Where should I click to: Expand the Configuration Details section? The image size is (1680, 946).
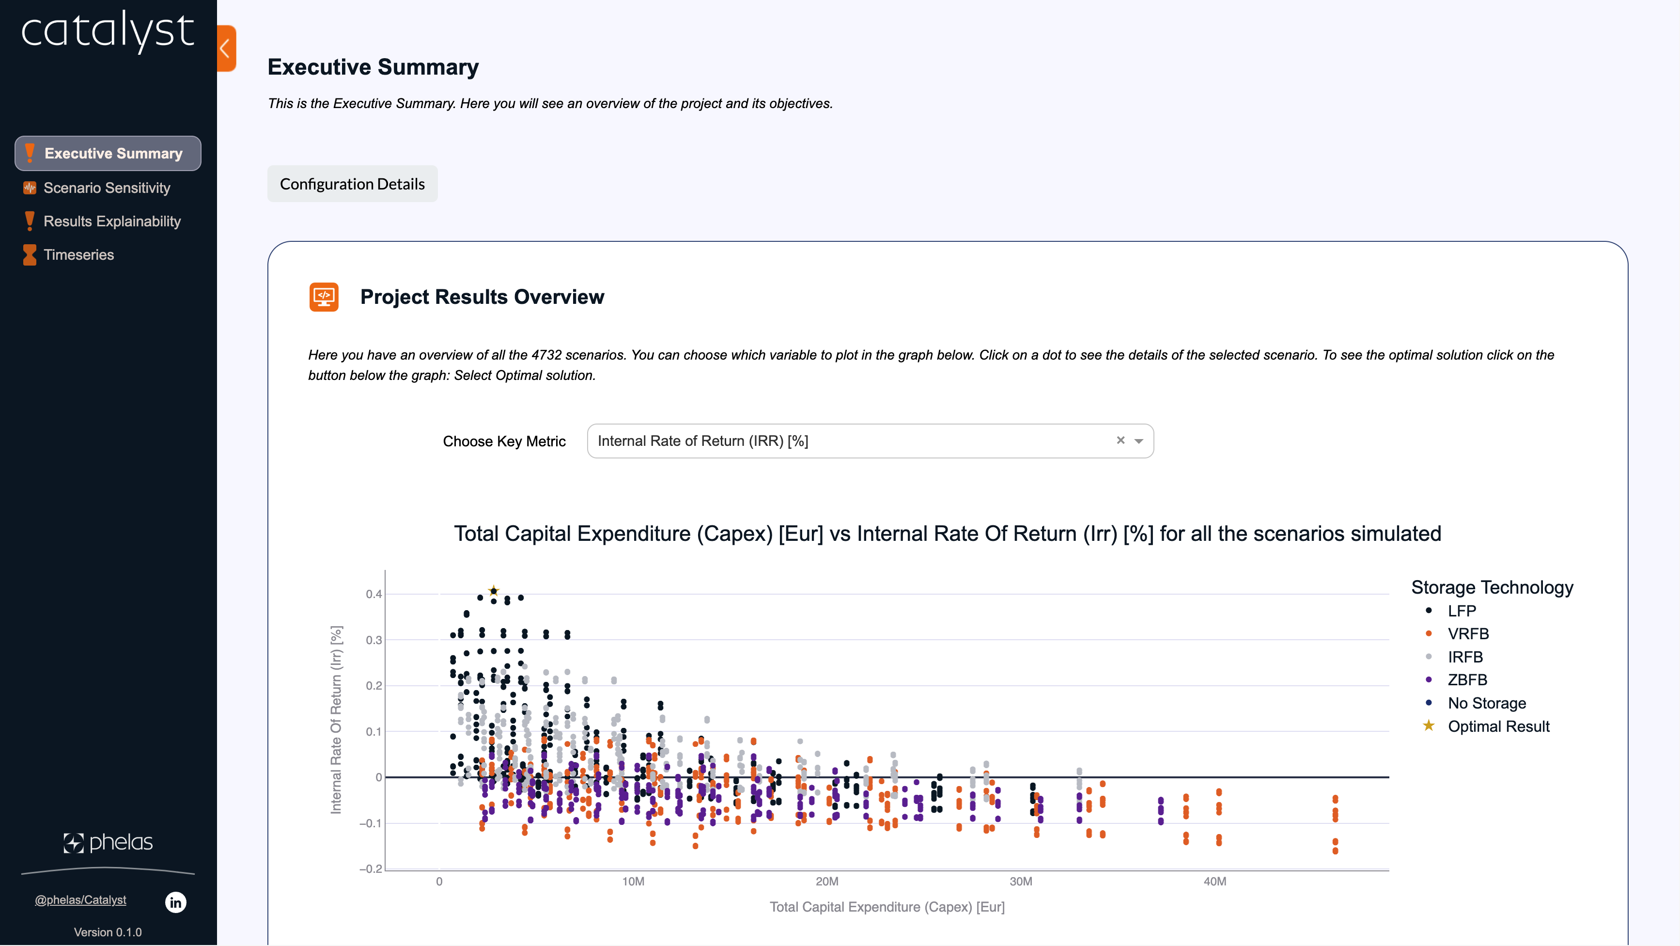(352, 184)
